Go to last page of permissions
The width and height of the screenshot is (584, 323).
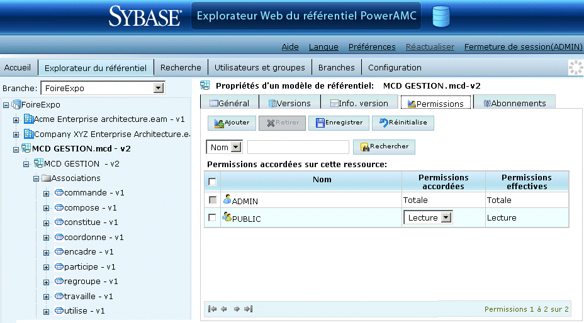pyautogui.click(x=249, y=309)
